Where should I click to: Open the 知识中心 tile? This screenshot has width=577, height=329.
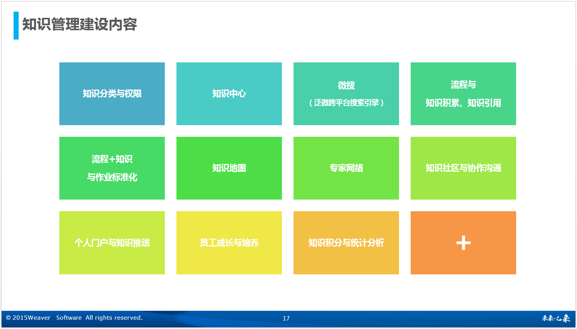pos(229,94)
